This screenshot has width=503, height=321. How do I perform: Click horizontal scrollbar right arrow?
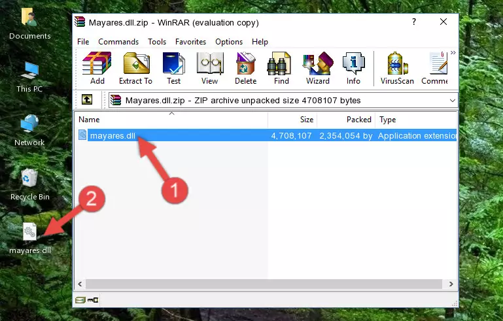[451, 284]
